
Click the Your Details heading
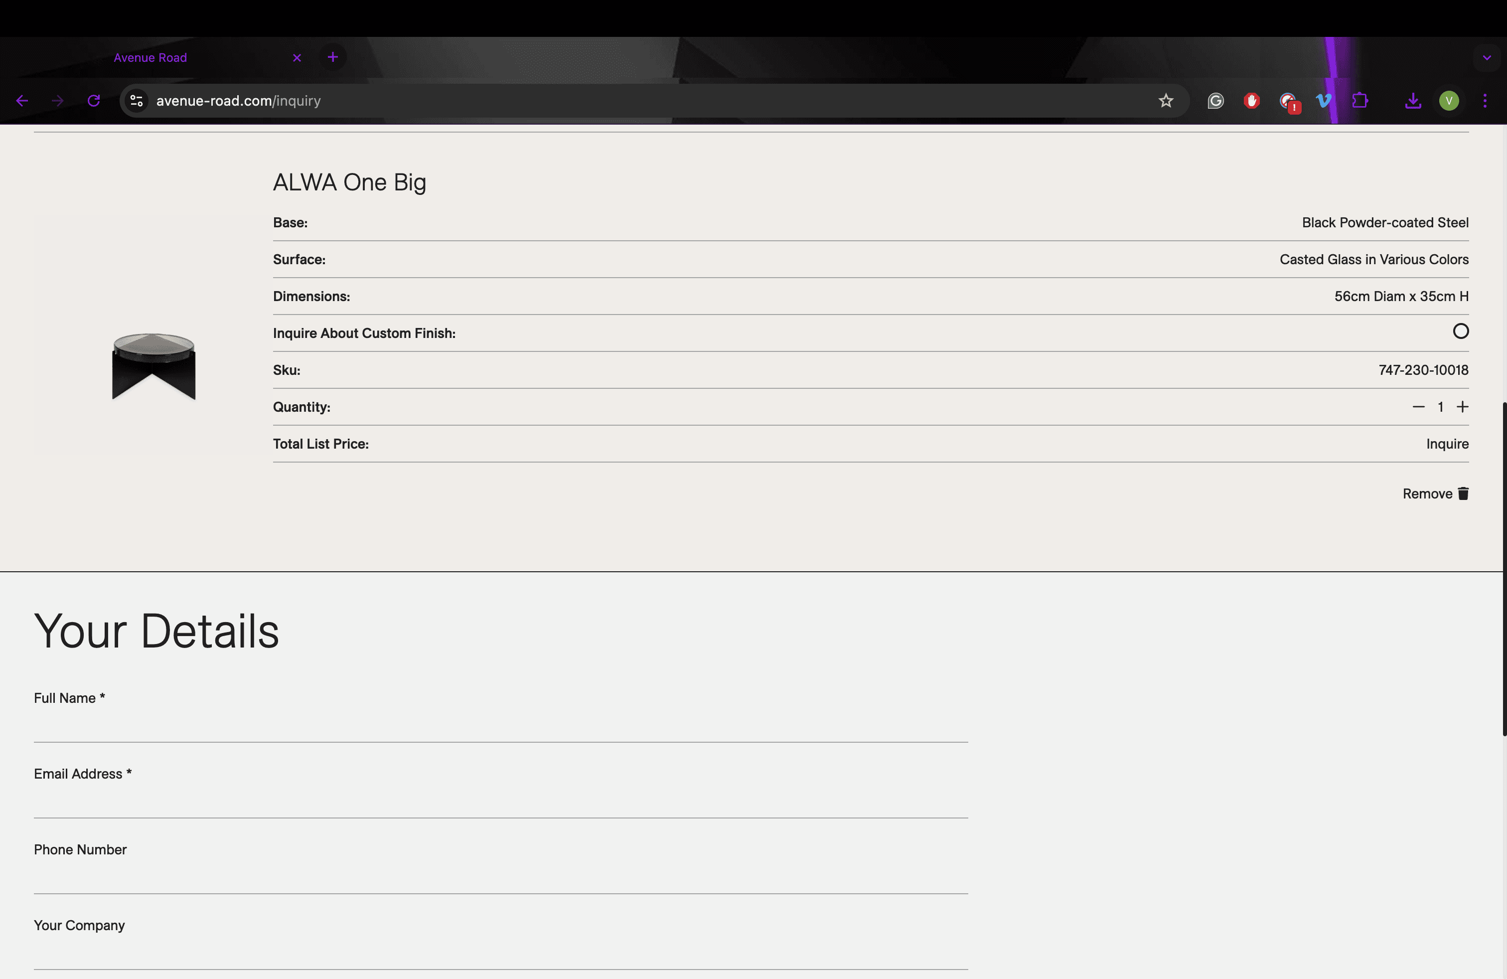tap(156, 632)
